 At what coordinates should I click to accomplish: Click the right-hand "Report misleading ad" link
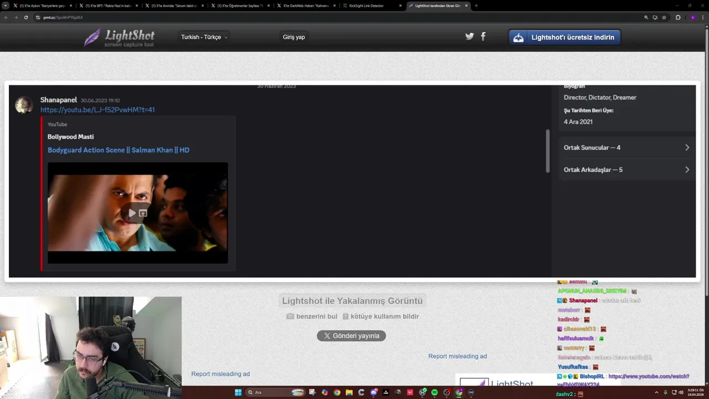(458, 356)
